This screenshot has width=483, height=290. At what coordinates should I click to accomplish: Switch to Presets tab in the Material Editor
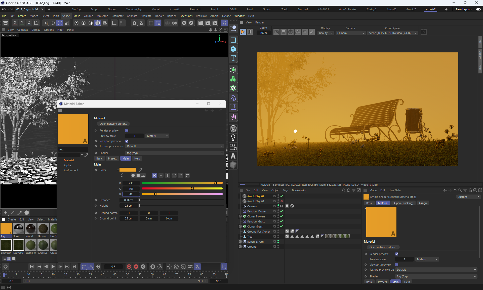pos(112,158)
